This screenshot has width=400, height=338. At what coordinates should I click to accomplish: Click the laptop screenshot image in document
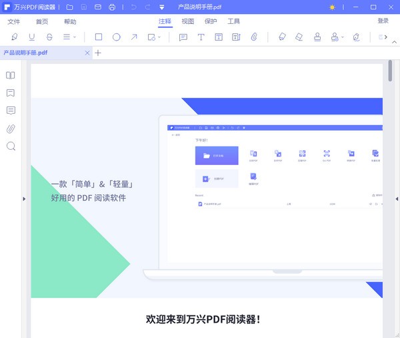[x=263, y=197]
